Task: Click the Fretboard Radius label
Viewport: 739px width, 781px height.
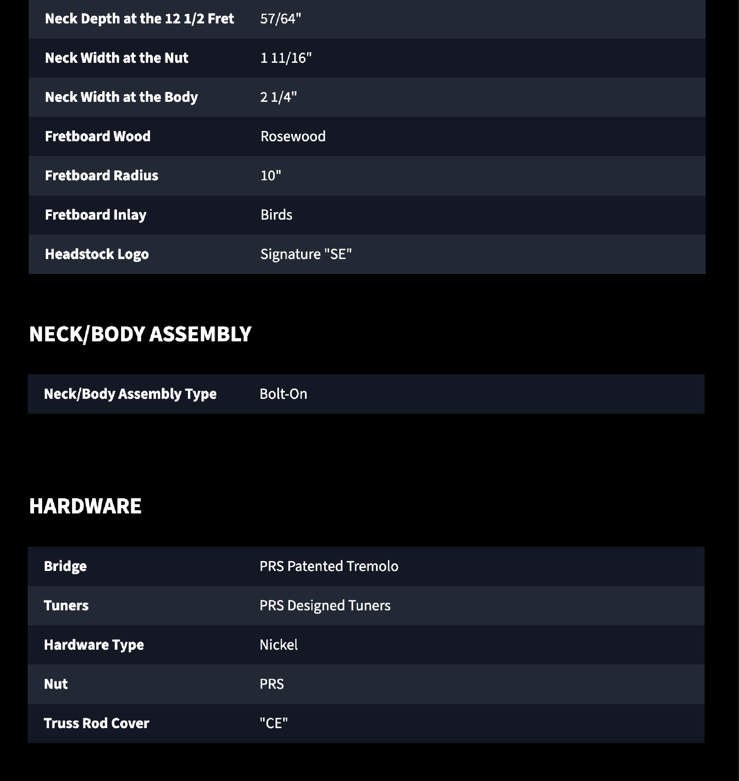Action: [102, 175]
